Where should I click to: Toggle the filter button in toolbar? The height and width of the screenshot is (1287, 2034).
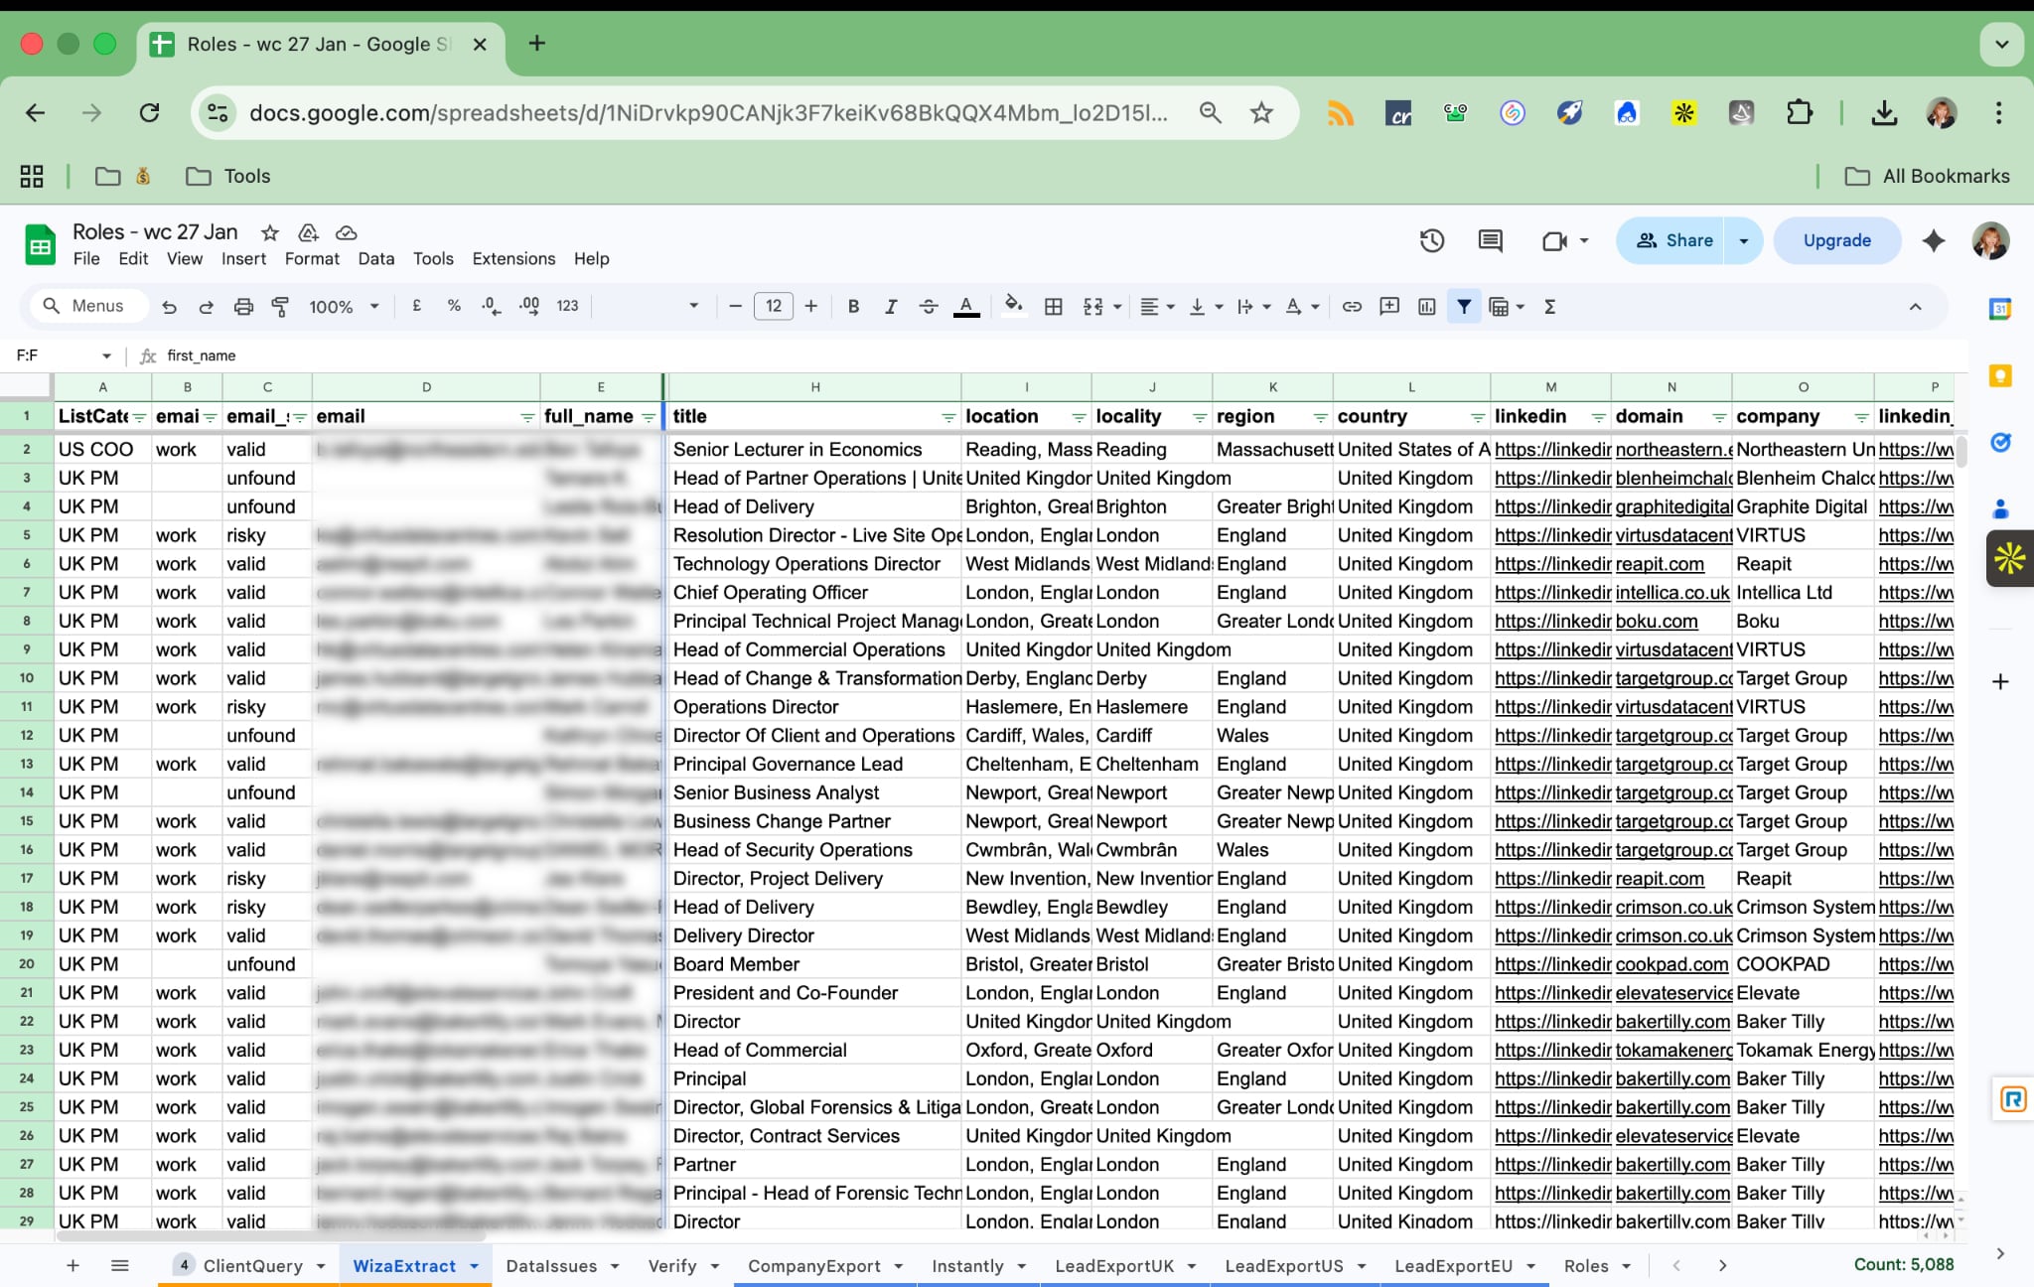(1464, 307)
